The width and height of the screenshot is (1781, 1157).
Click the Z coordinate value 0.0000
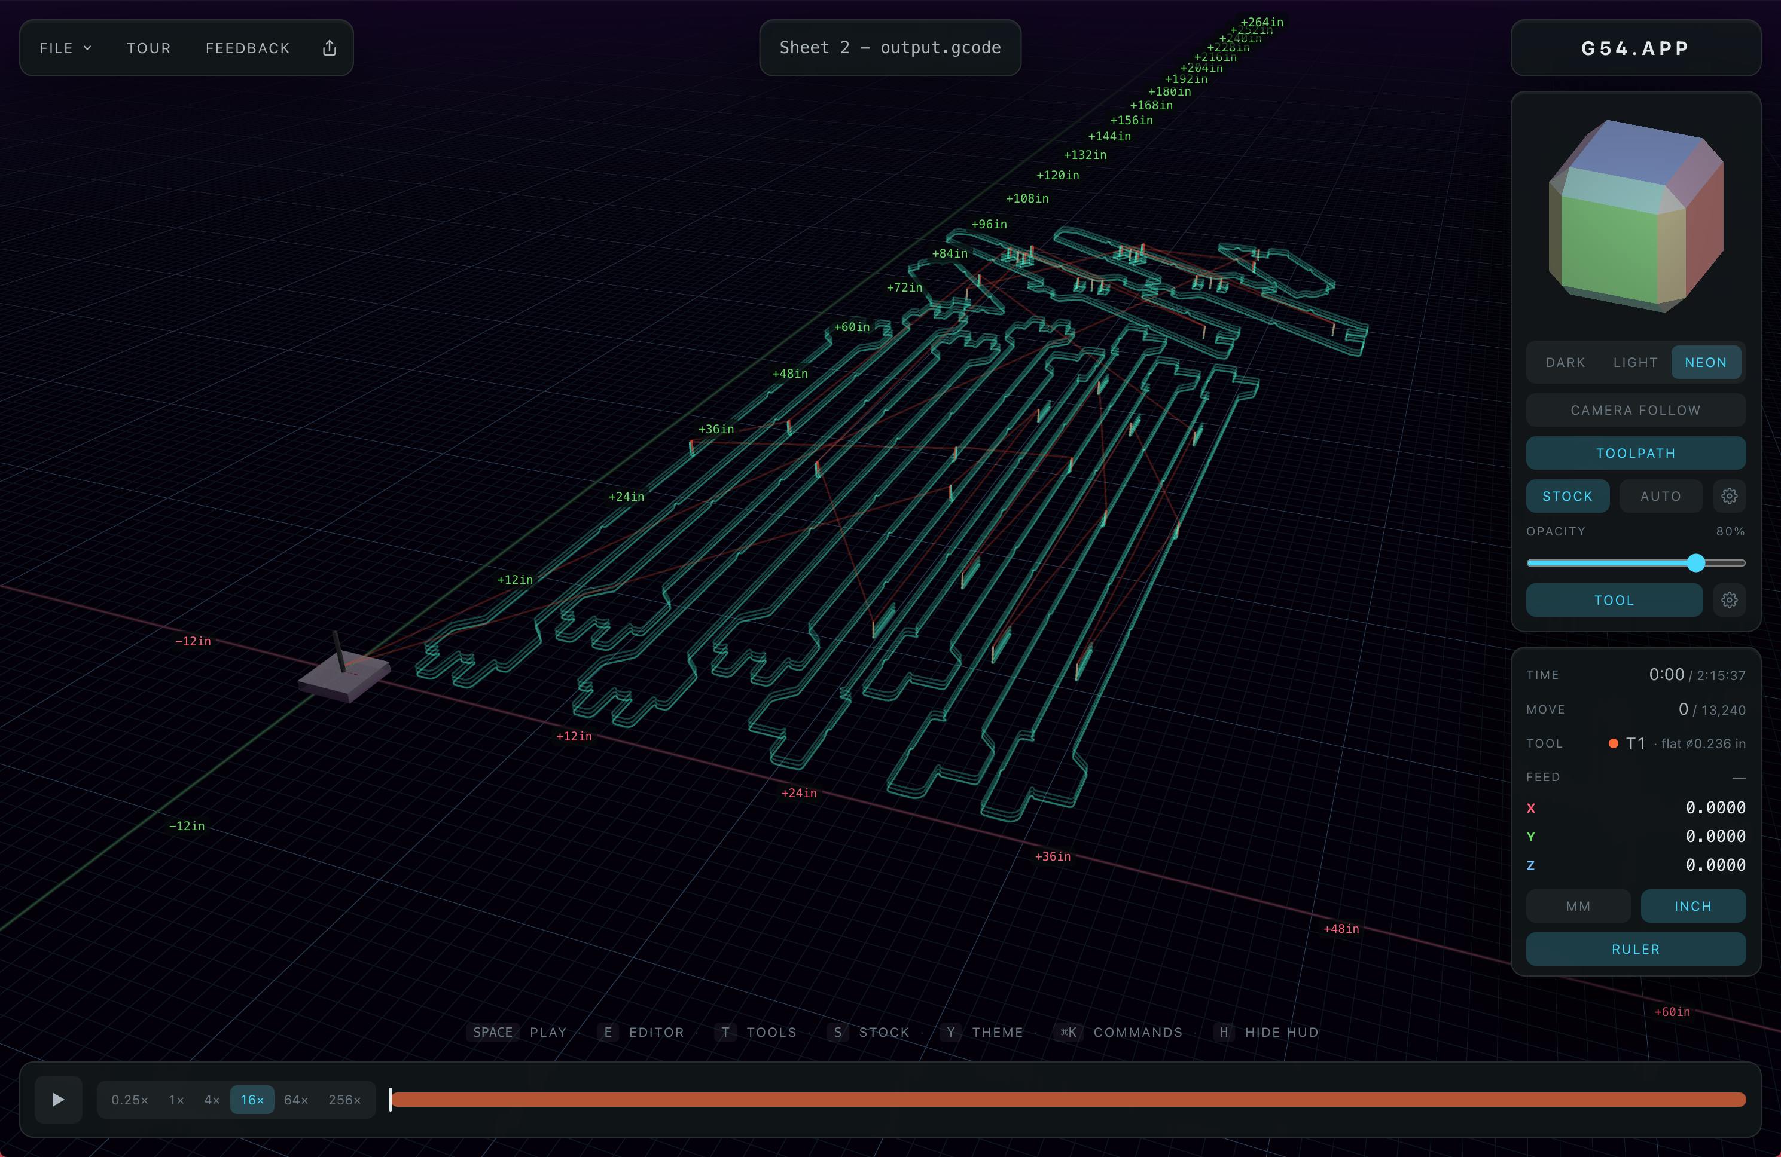(1715, 865)
